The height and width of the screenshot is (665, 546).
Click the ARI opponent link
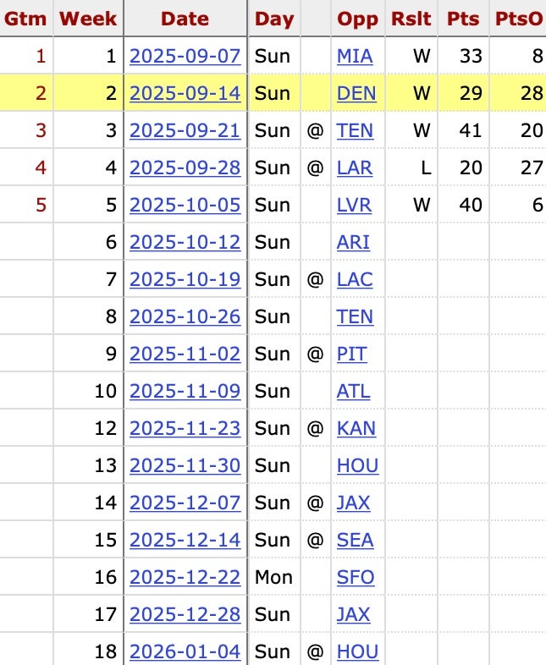click(353, 242)
